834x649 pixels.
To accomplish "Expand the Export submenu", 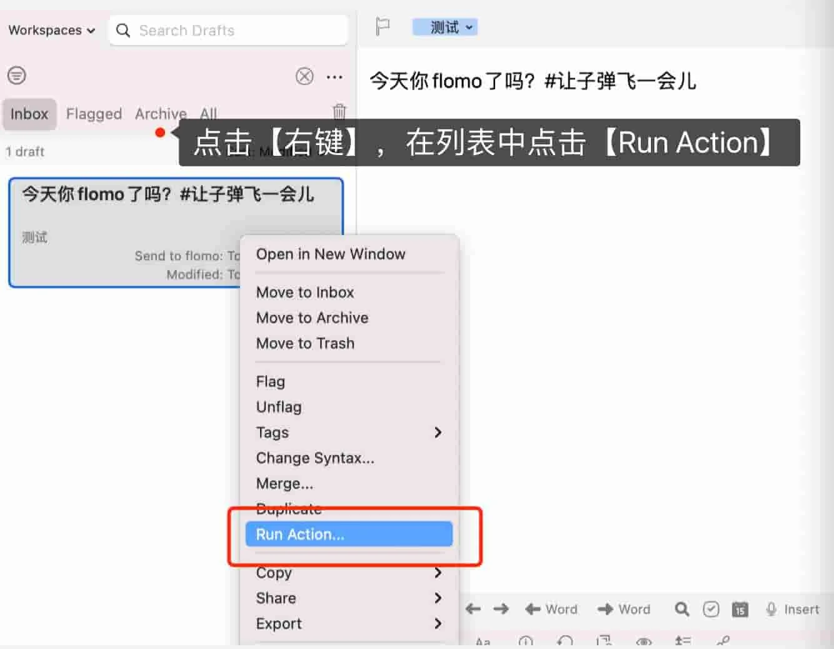I will 349,623.
